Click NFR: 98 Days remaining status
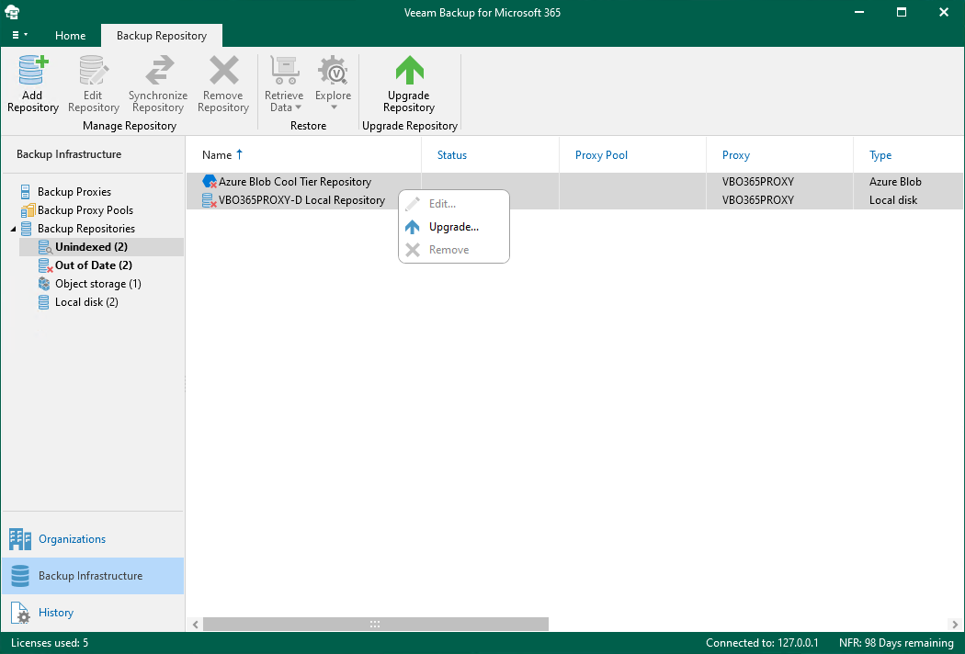The image size is (965, 654). coord(896,644)
